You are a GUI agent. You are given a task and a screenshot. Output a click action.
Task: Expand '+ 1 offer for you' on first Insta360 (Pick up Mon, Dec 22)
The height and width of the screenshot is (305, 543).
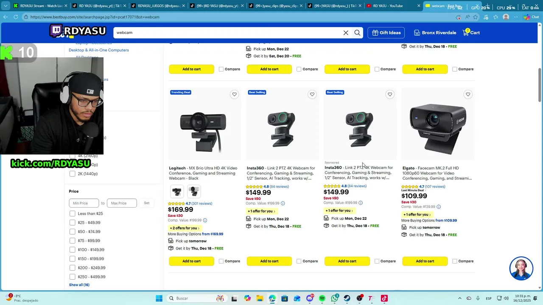tap(261, 211)
